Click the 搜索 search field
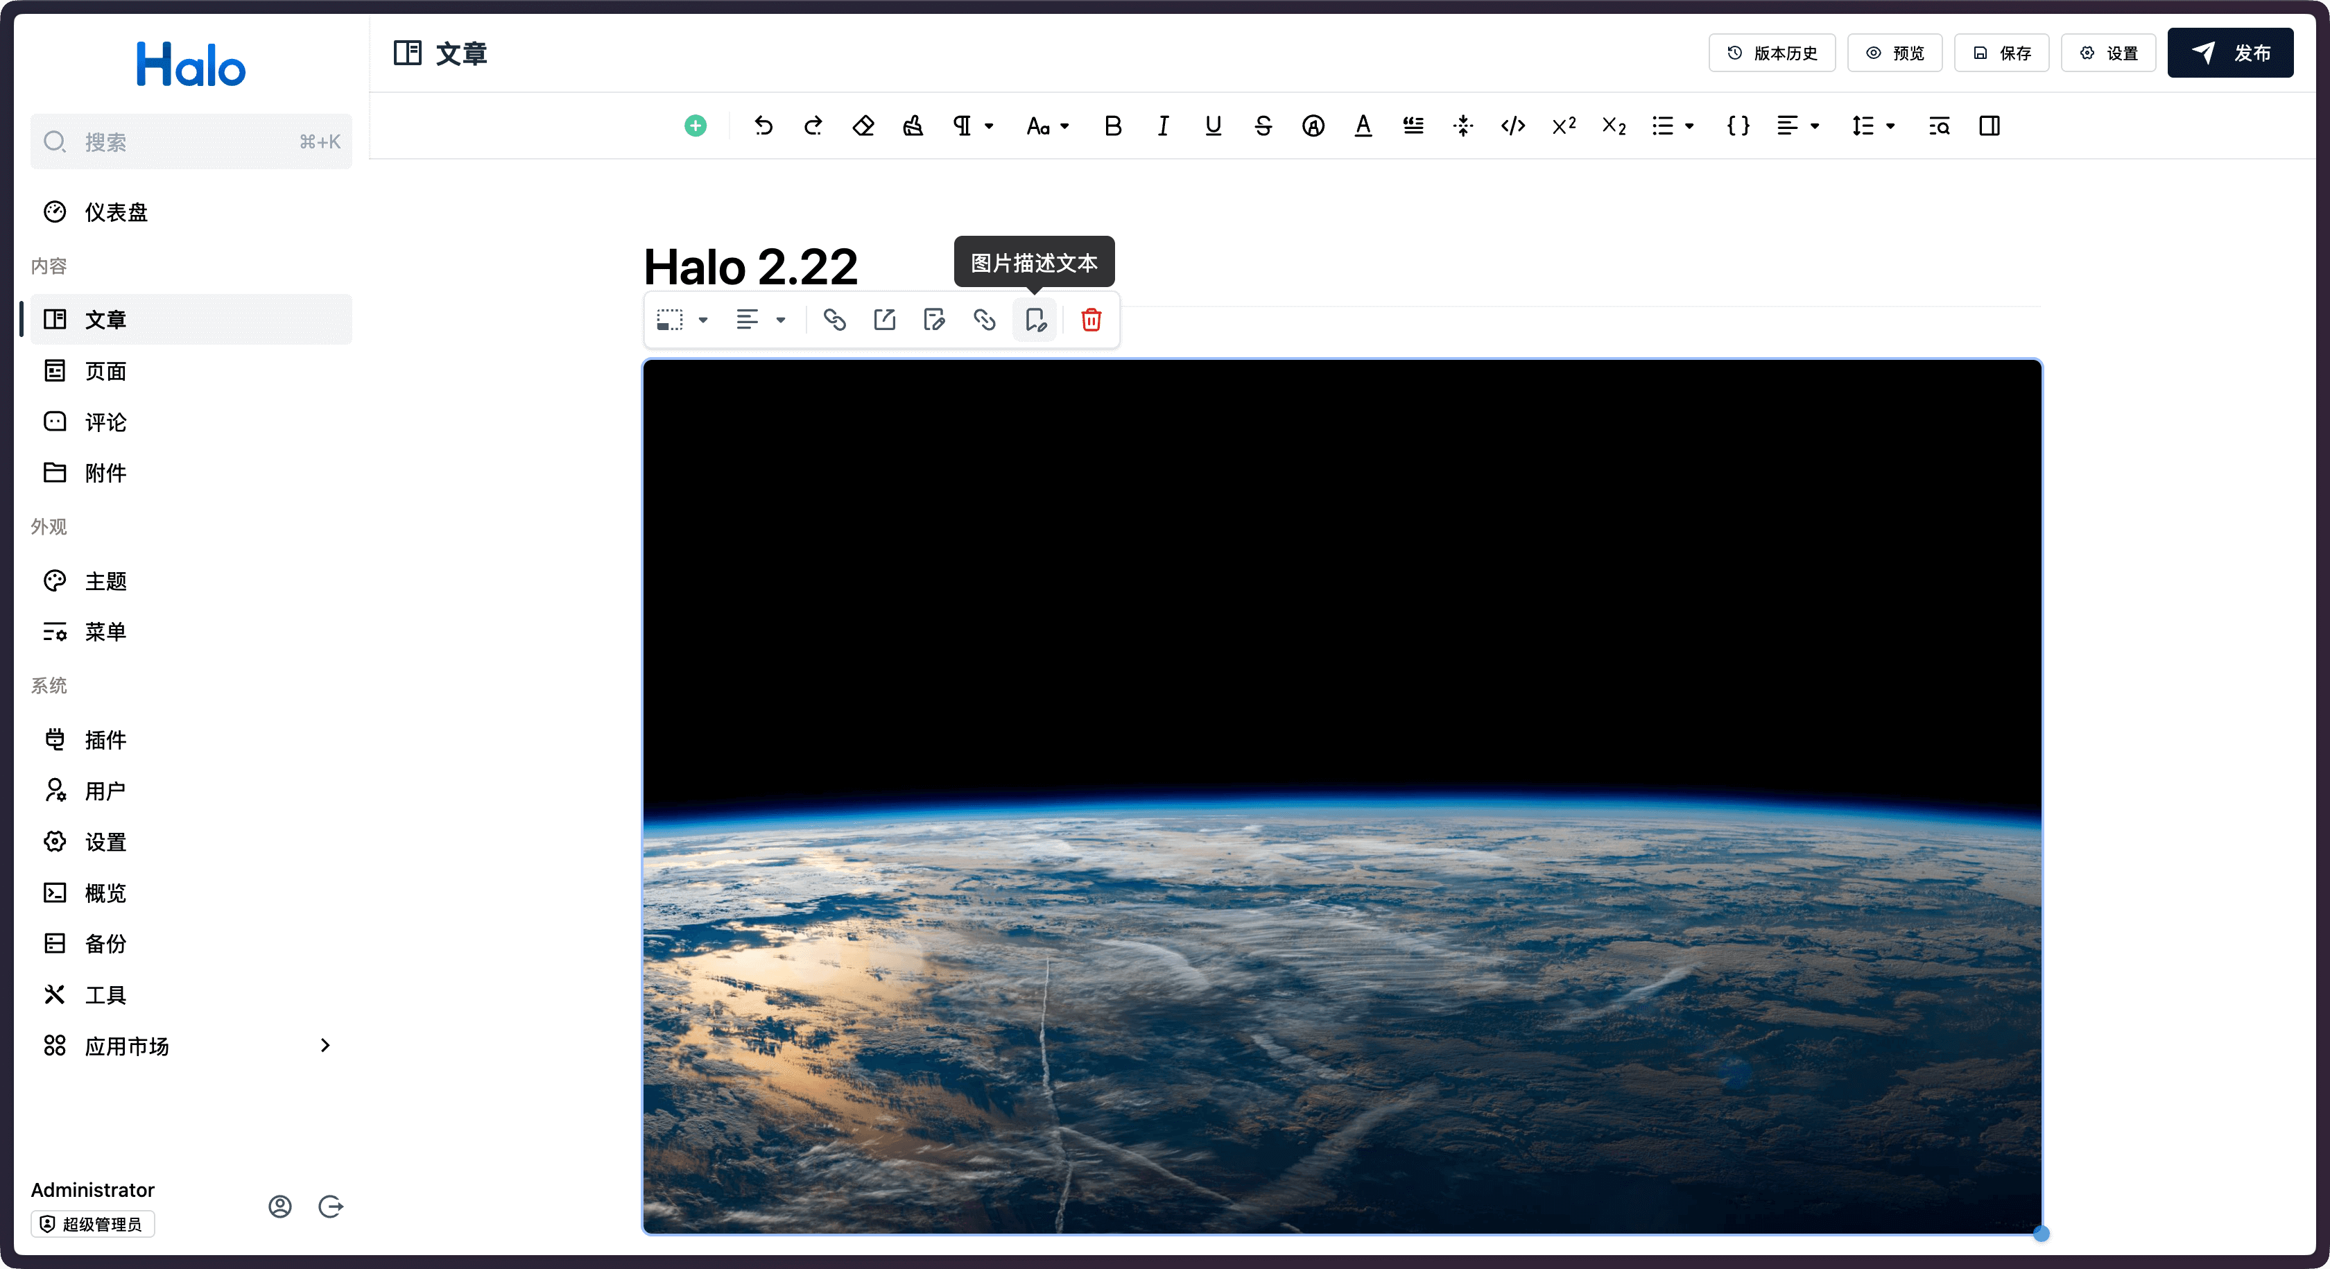This screenshot has width=2330, height=1269. click(x=190, y=142)
